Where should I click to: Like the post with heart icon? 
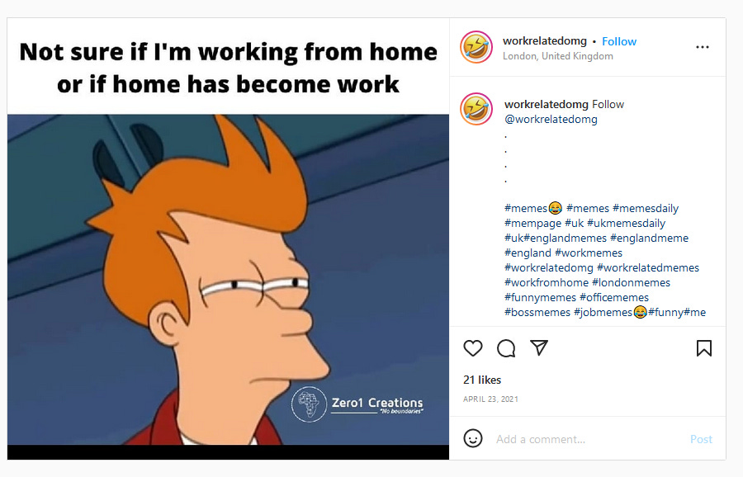472,348
